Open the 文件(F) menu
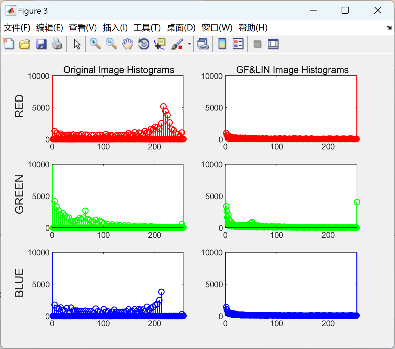This screenshot has width=395, height=349. tap(17, 28)
